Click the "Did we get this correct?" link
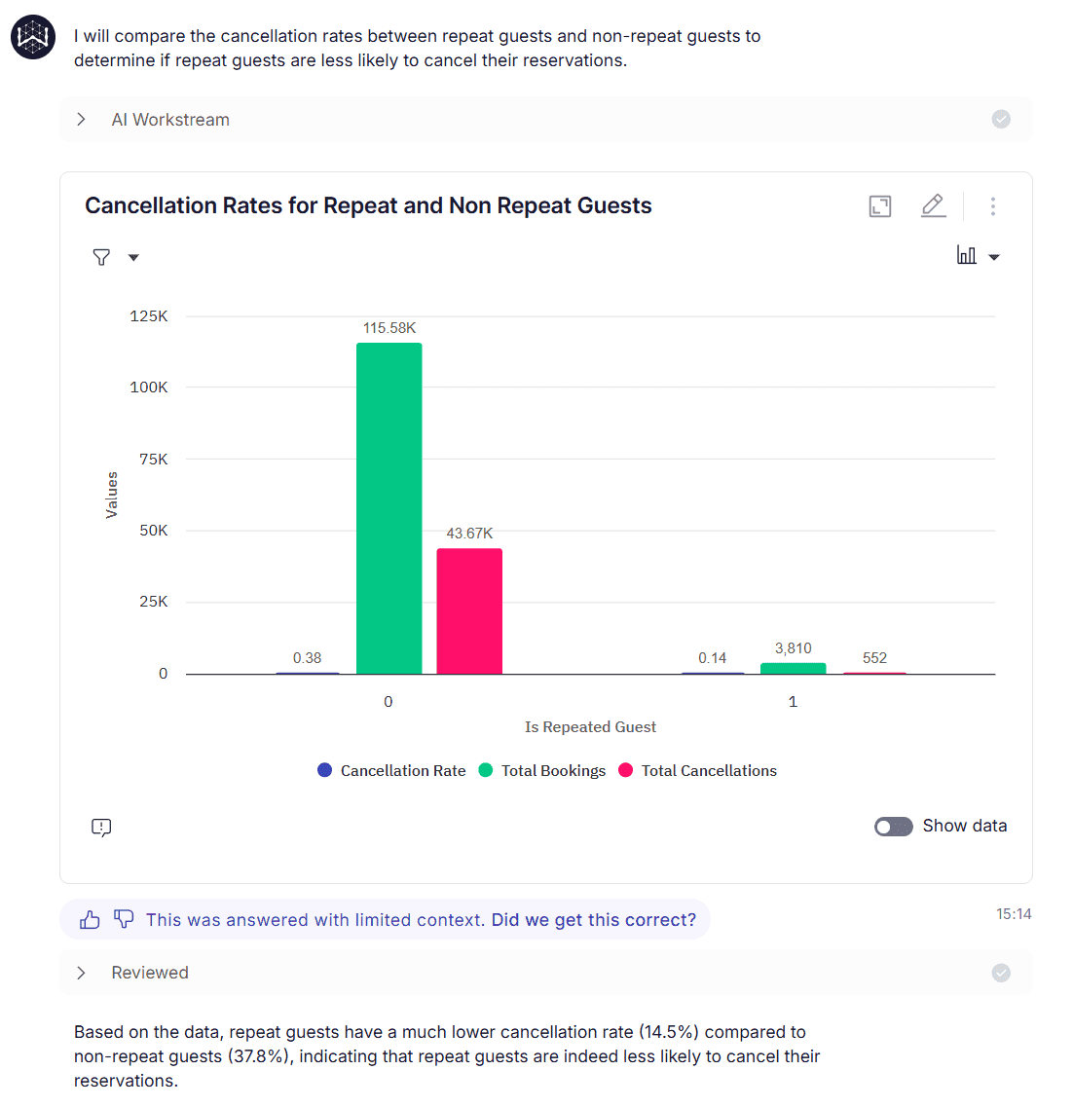 pos(594,919)
